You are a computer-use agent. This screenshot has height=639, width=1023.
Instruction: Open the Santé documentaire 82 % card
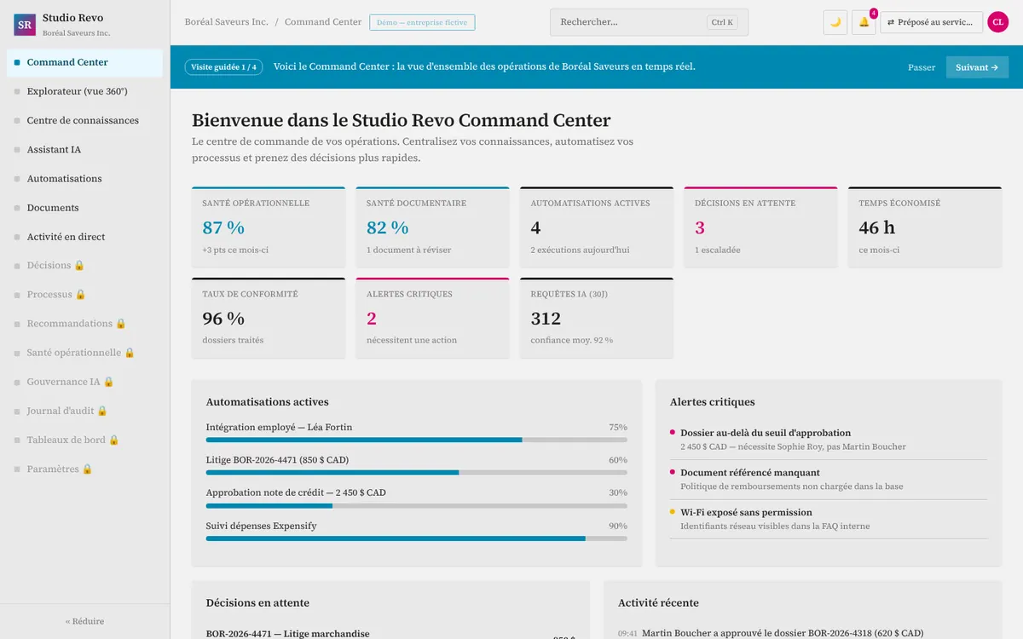point(433,227)
